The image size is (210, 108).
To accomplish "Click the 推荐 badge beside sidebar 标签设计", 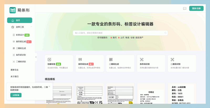I will coord(27,35).
